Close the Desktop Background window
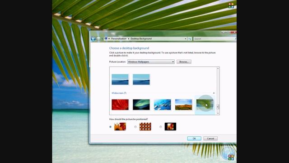289x163 pixels. tap(234, 32)
